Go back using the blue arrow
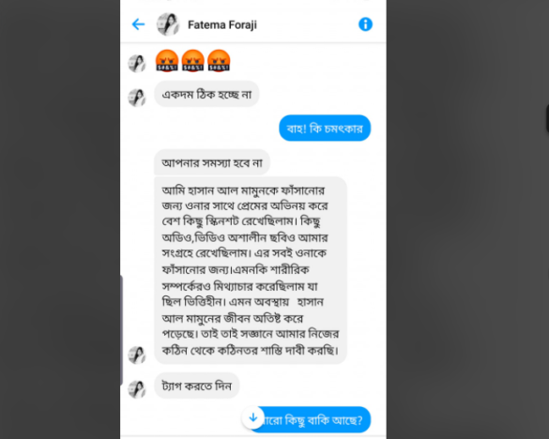Screen dimensions: 549x439 (x=138, y=24)
